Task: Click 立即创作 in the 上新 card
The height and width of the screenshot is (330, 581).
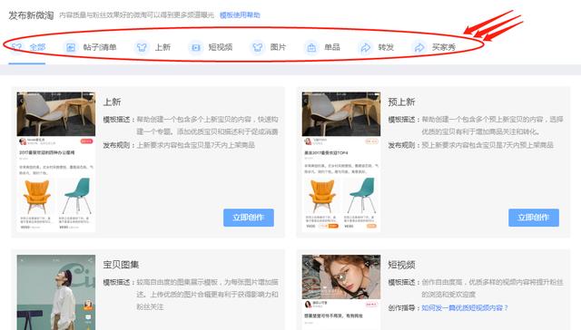Action: pyautogui.click(x=249, y=218)
